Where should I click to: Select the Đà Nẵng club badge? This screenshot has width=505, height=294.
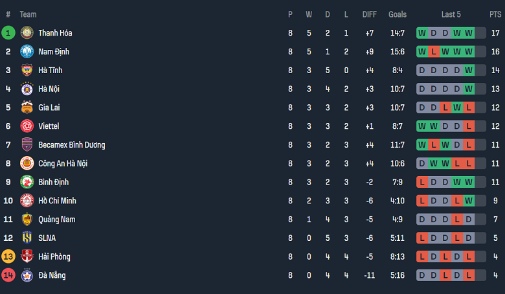27,275
